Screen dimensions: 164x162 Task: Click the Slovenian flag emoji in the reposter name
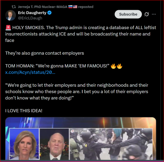click(71, 7)
